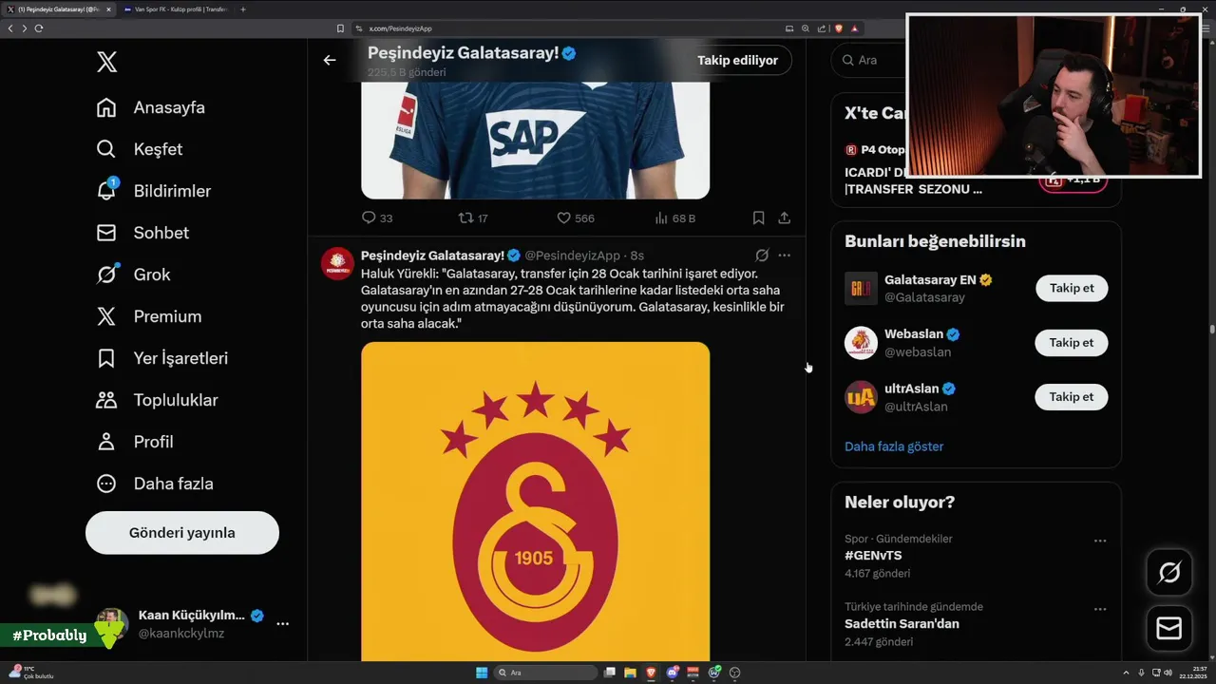The width and height of the screenshot is (1216, 684).
Task: Open File Explorer from taskbar
Action: [x=630, y=673]
